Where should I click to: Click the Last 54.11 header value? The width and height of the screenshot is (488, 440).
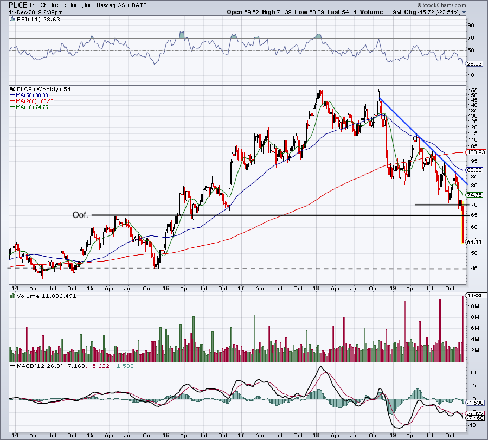(342, 12)
